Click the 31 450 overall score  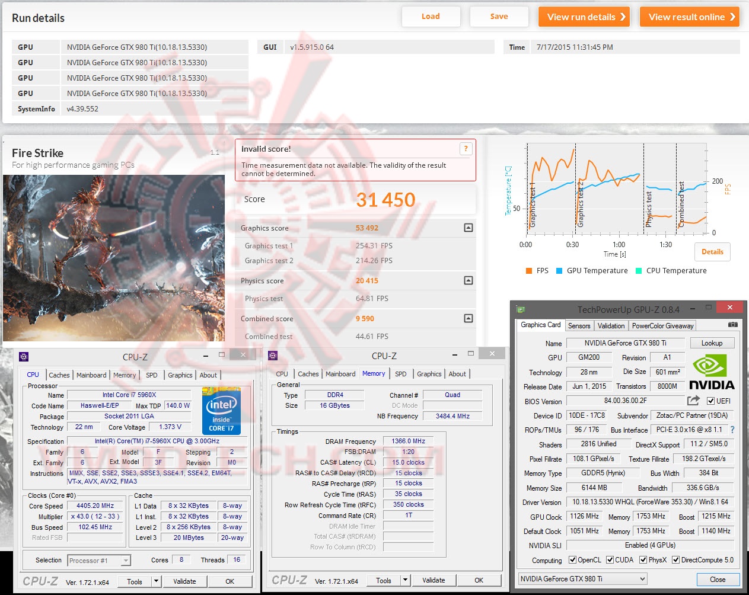pos(385,200)
